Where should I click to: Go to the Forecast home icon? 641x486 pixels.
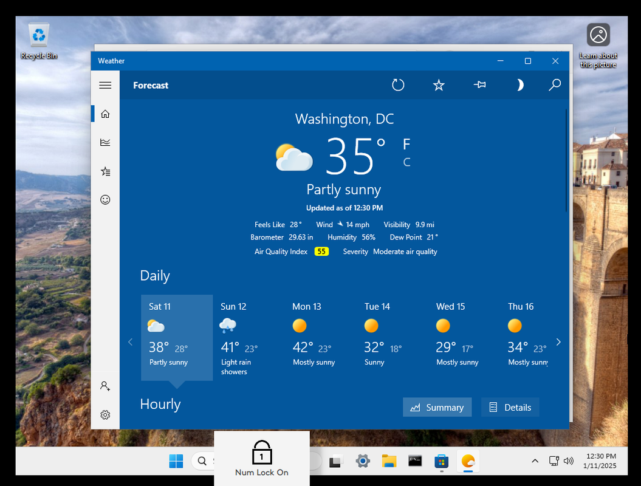(x=105, y=114)
